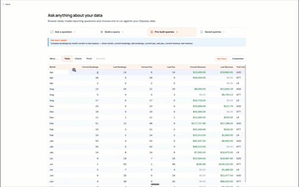Select the Saved queries tab label
This screenshot has width=299, height=187.
tap(213, 32)
